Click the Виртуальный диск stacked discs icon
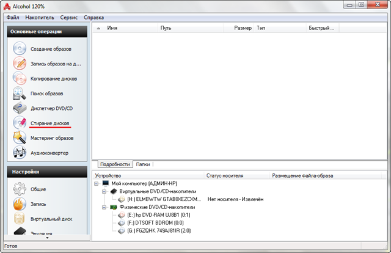 (x=20, y=218)
